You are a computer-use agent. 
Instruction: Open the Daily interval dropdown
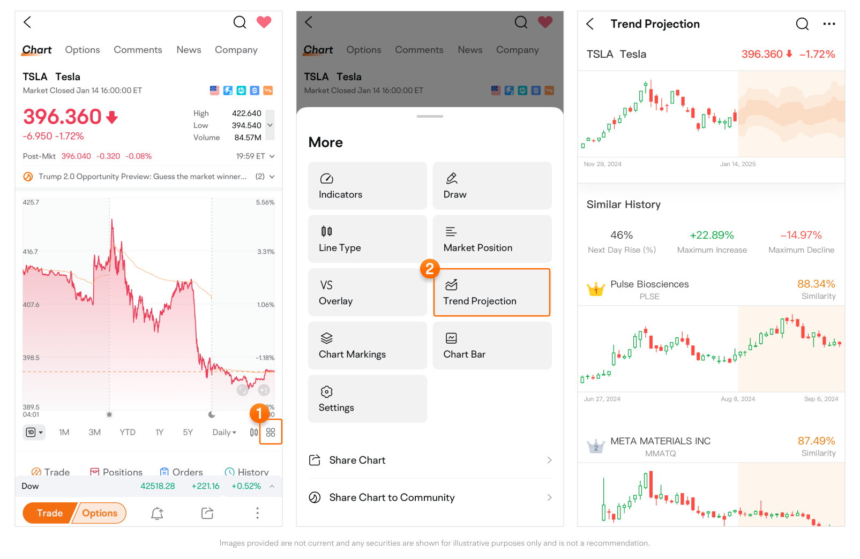pos(224,433)
